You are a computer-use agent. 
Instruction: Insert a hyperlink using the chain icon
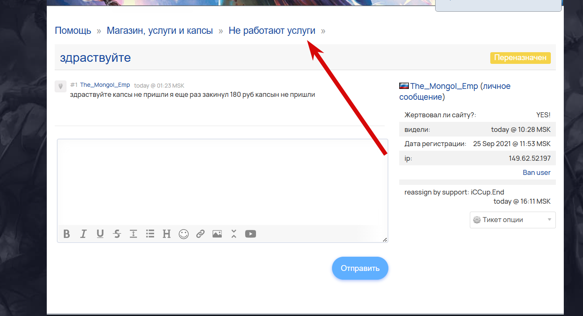point(200,234)
